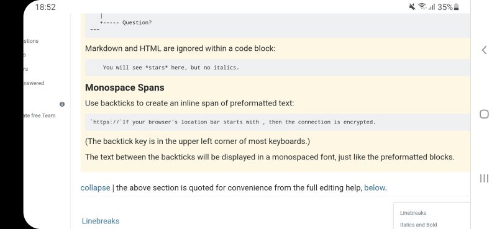Tap the muted sound status icon
Image resolution: width=497 pixels, height=229 pixels.
412,7
